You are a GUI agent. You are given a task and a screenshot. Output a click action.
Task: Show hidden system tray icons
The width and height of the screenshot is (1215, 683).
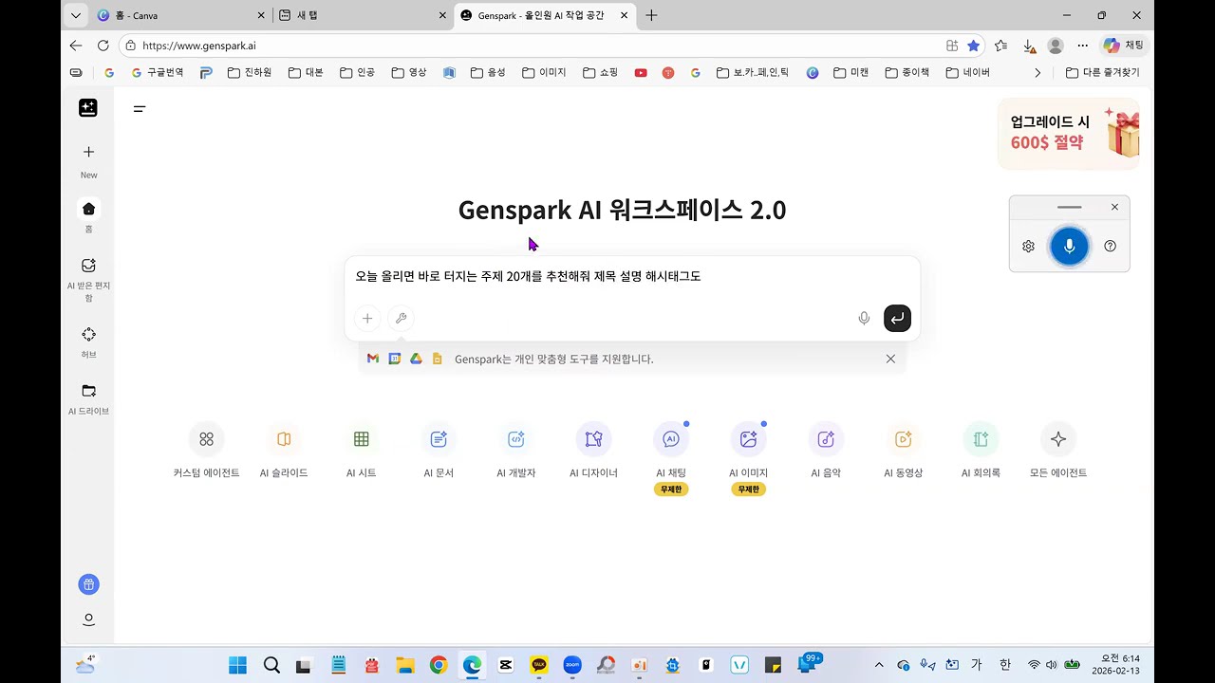pyautogui.click(x=879, y=665)
